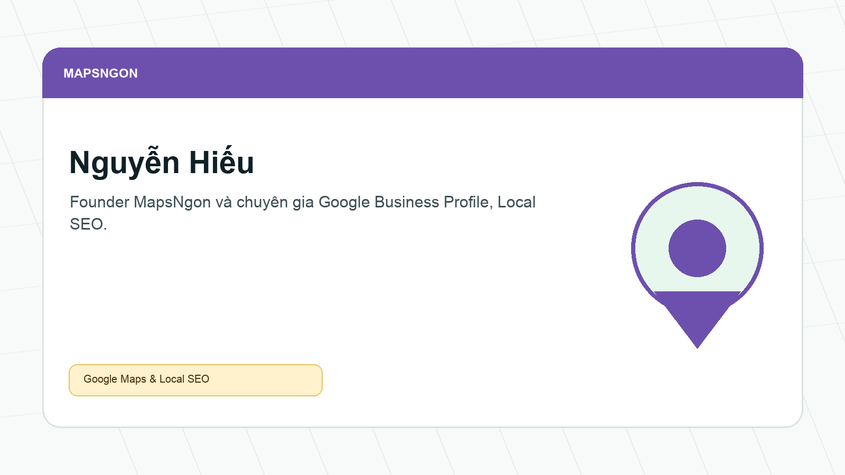Viewport: 845px width, 475px height.
Task: Select the inner purple dot of the pin
Action: point(697,248)
